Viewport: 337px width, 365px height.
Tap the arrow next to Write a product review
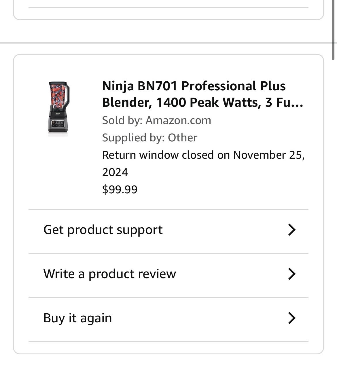pos(292,274)
